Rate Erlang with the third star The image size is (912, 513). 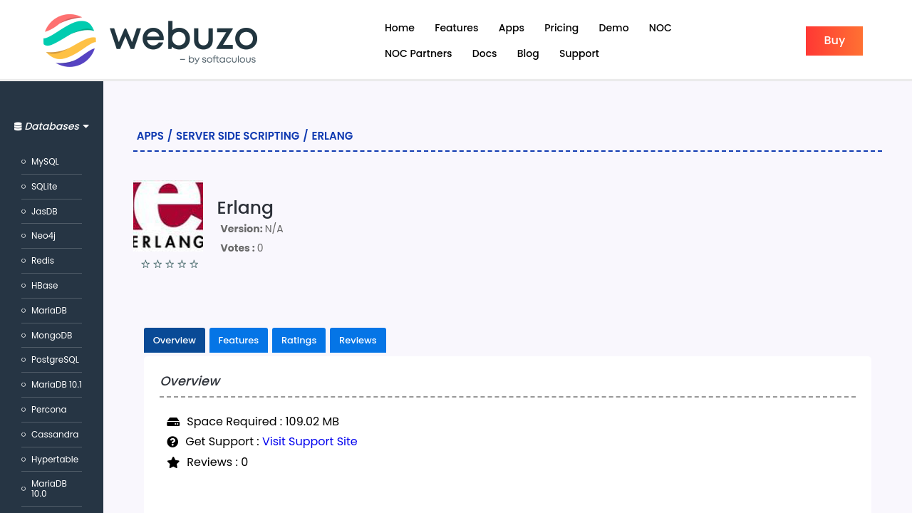tap(170, 264)
